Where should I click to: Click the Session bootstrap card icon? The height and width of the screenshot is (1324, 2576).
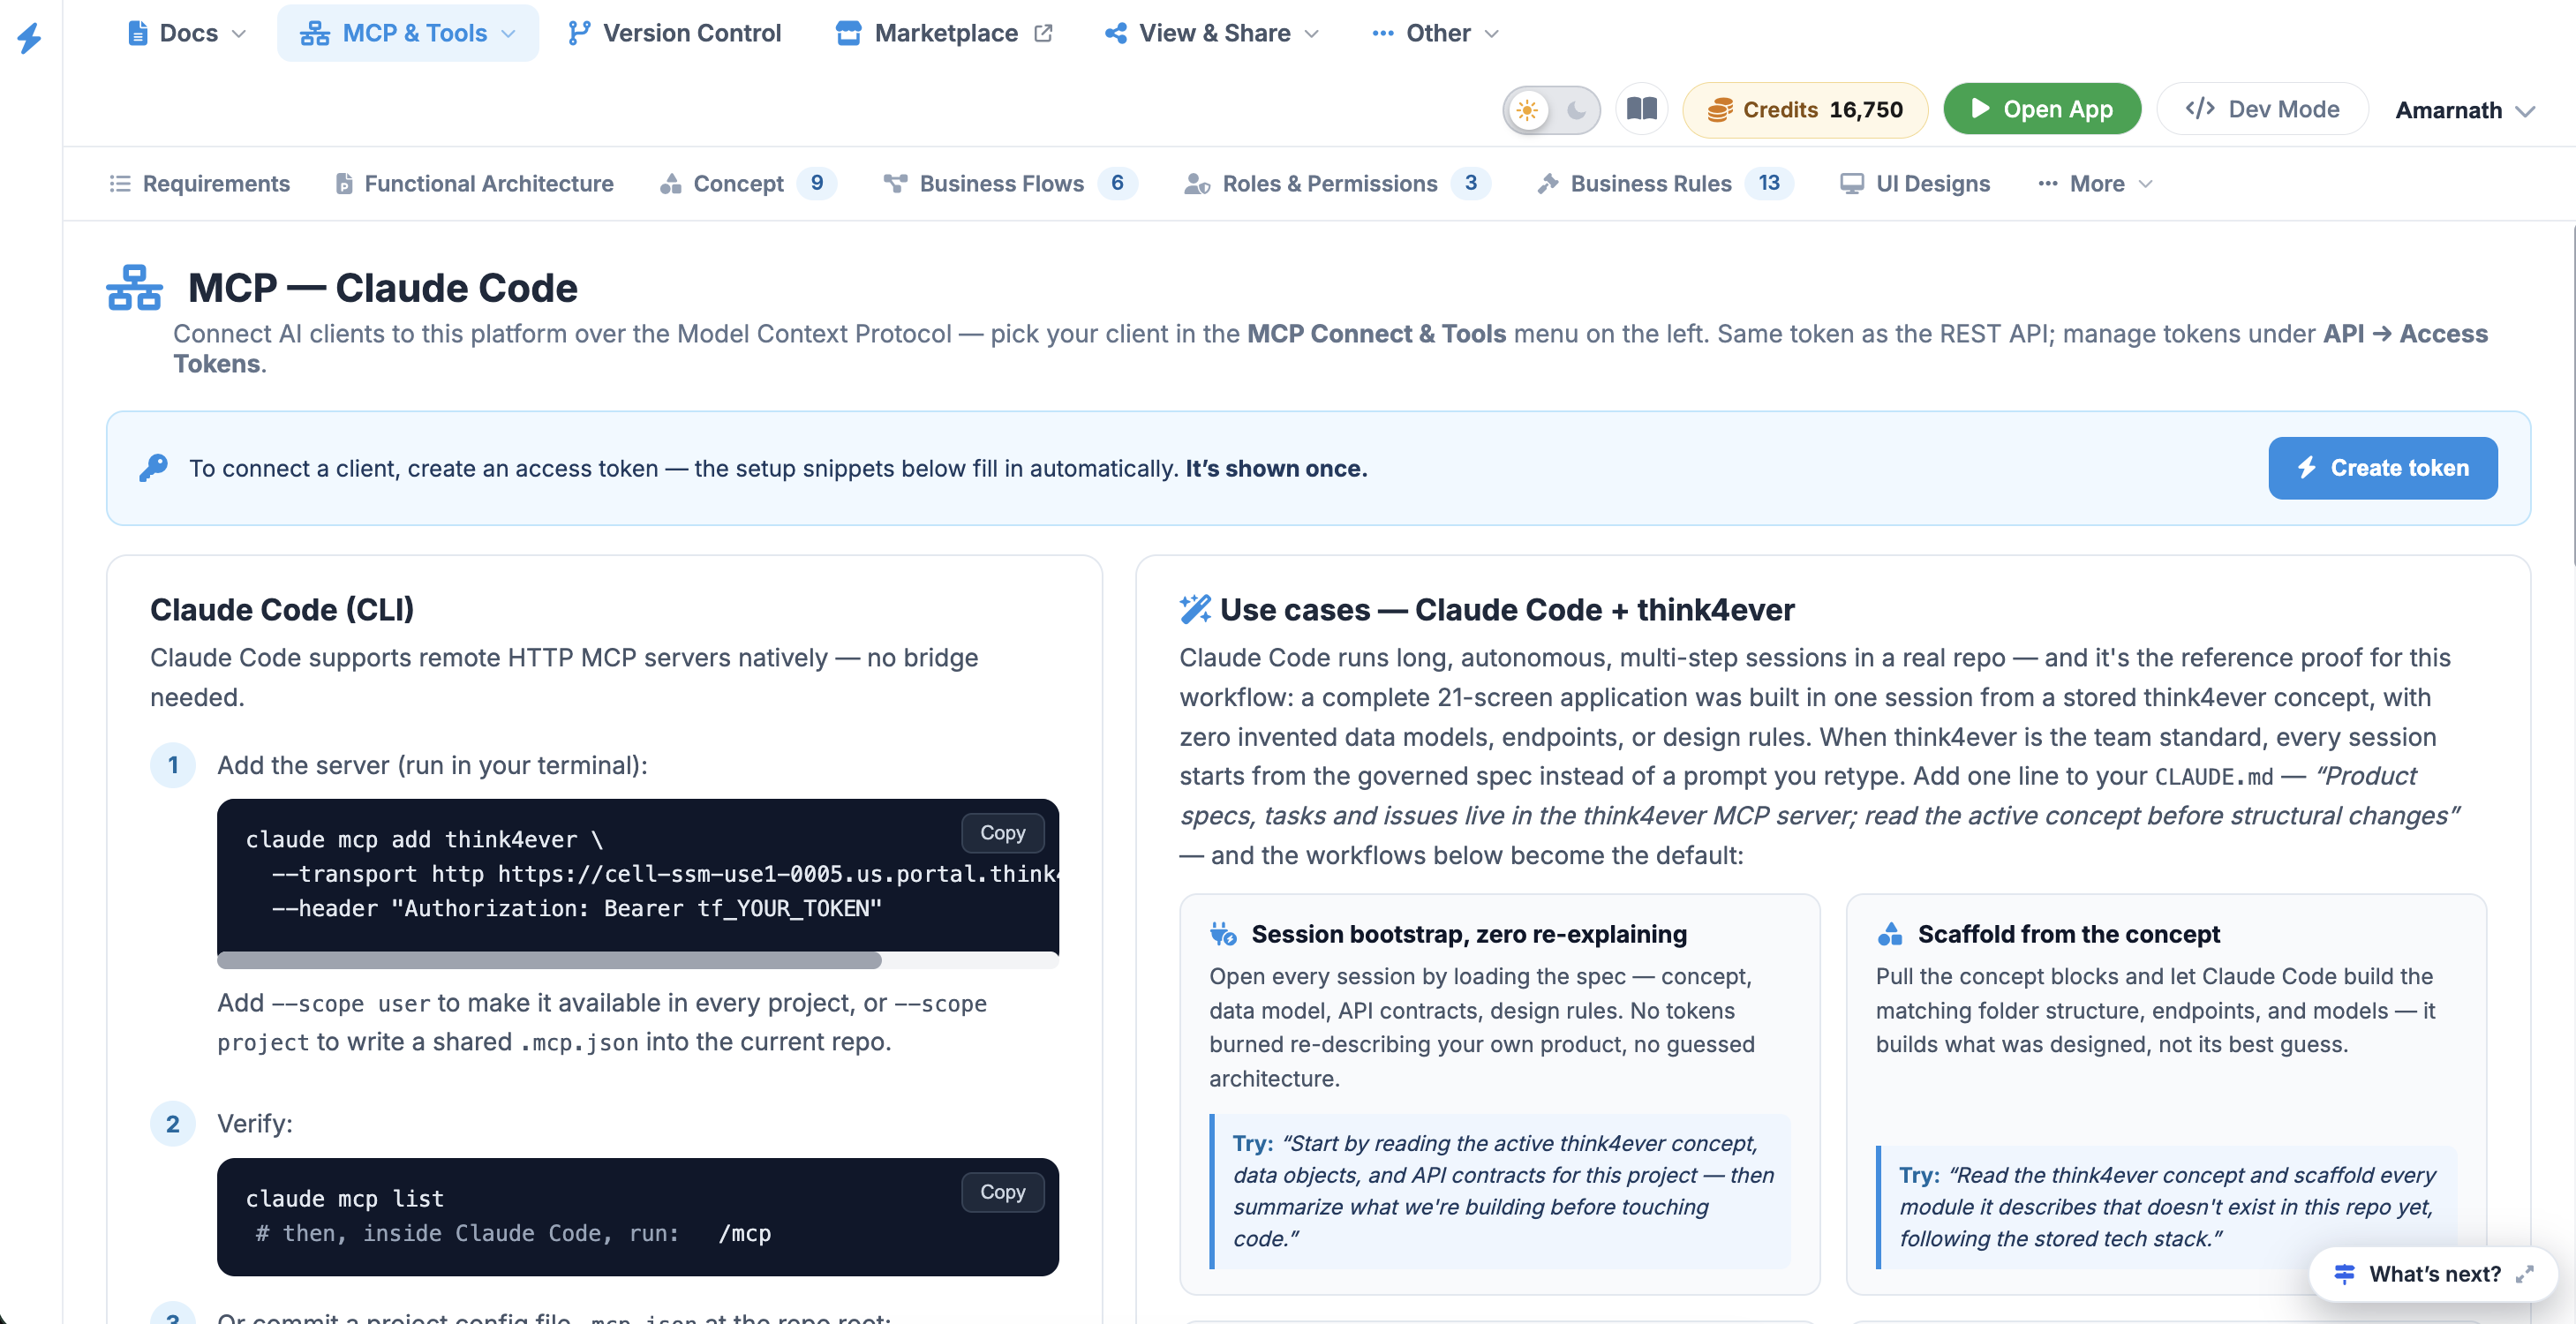1223,934
